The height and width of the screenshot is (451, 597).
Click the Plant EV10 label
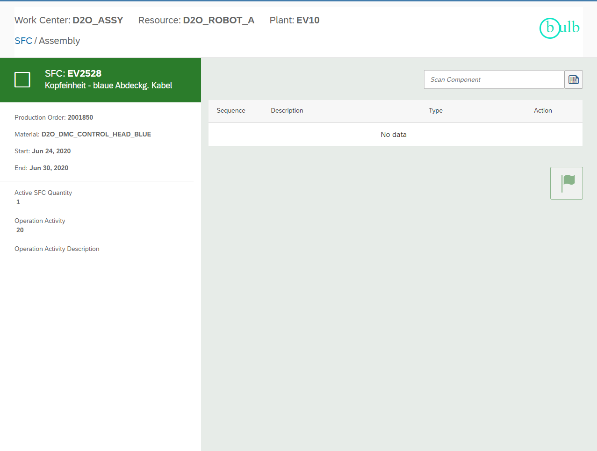[295, 20]
